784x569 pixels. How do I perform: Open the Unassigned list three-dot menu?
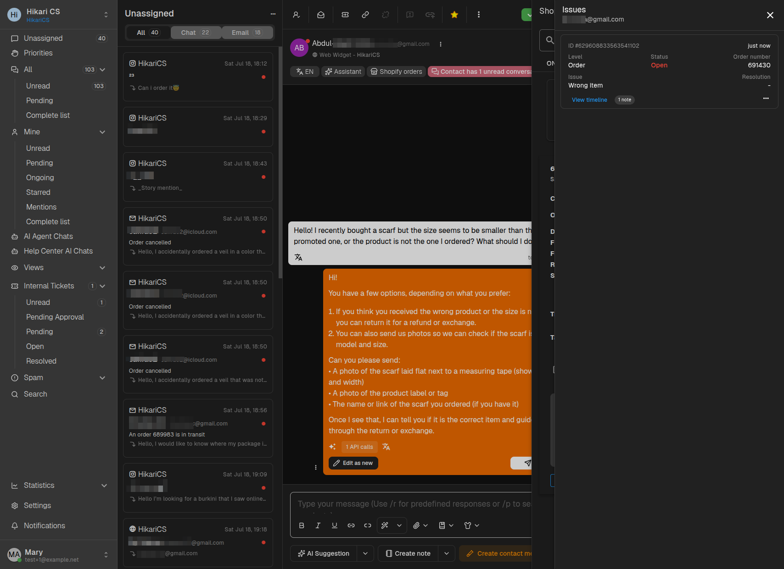(x=273, y=14)
